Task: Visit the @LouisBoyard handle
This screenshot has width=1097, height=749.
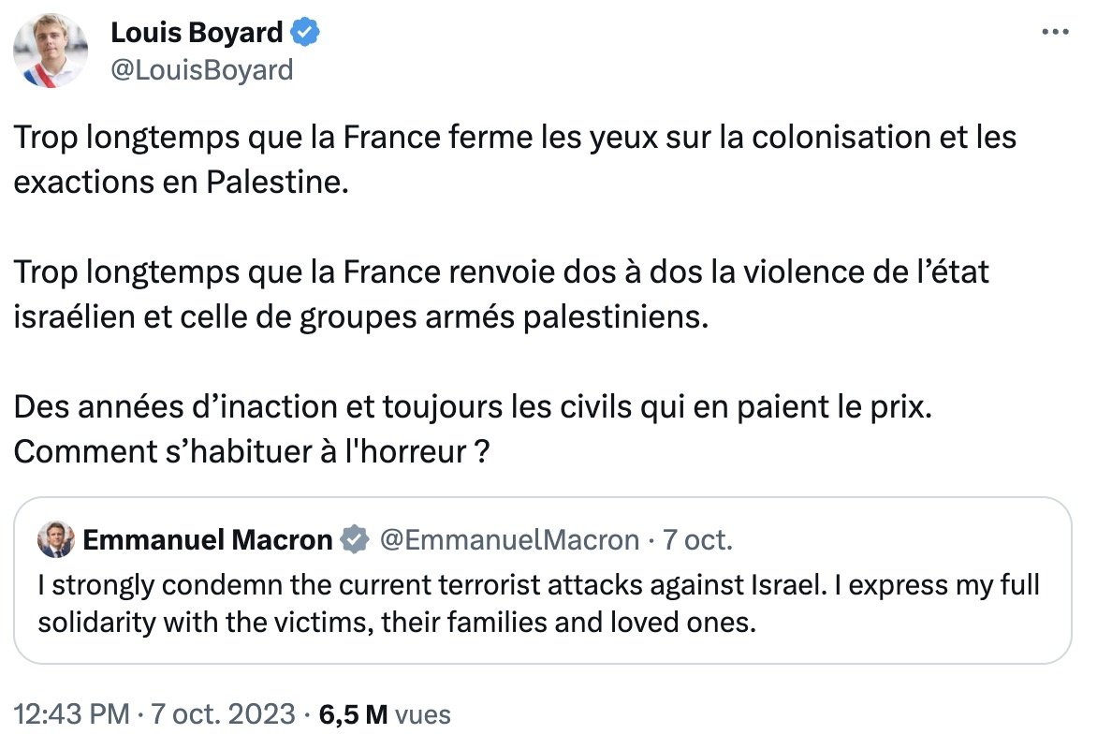Action: [201, 69]
